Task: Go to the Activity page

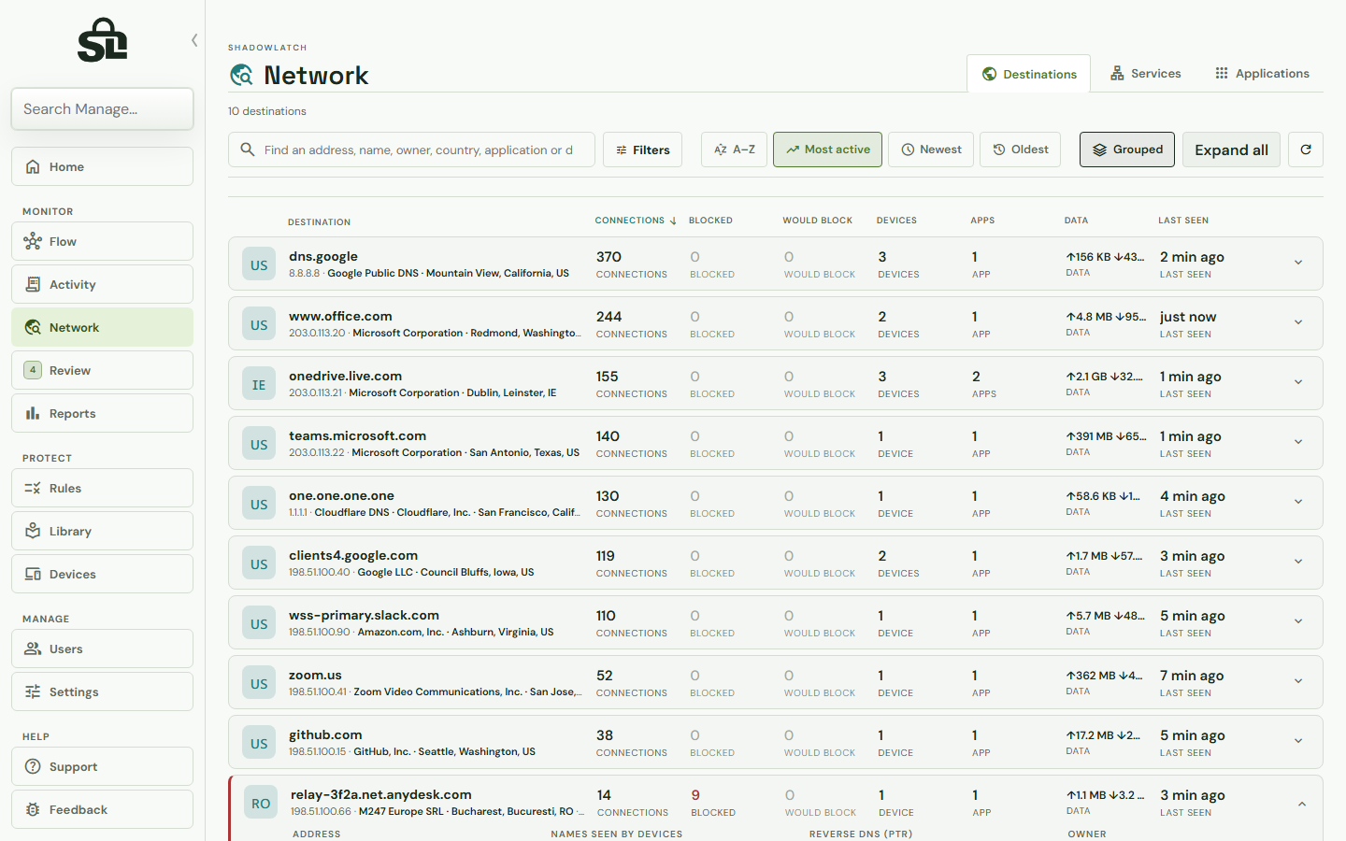Action: pyautogui.click(x=102, y=284)
